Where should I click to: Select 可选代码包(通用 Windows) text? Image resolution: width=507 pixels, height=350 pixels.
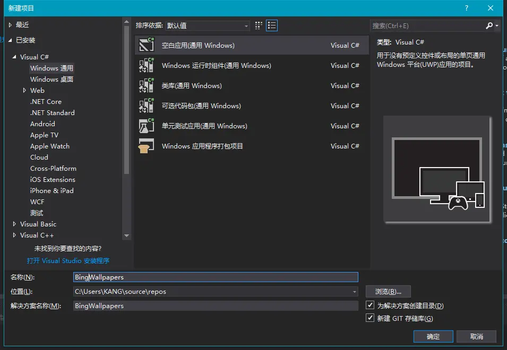tap(201, 106)
